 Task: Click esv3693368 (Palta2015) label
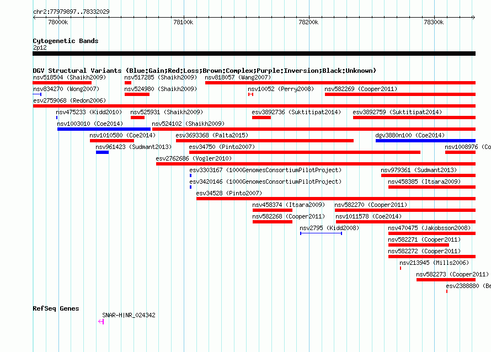pyautogui.click(x=212, y=135)
